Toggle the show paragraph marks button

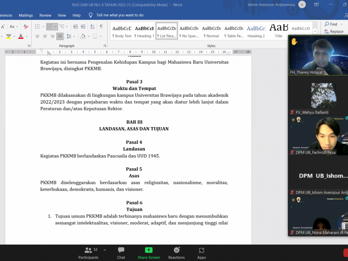coord(101,27)
